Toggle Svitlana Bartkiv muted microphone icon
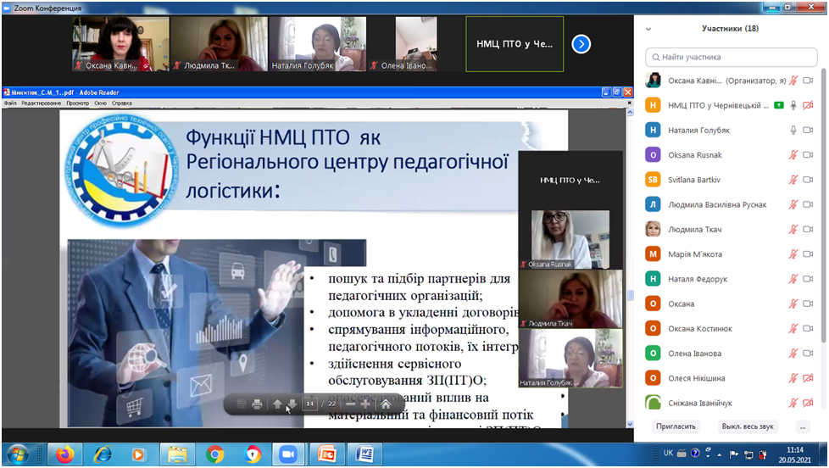 (793, 180)
